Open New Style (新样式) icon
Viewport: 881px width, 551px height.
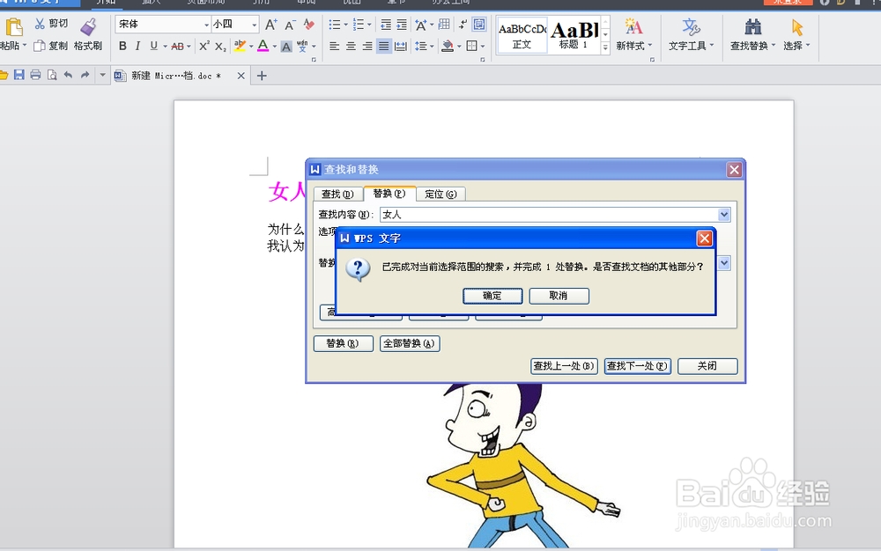click(x=633, y=26)
